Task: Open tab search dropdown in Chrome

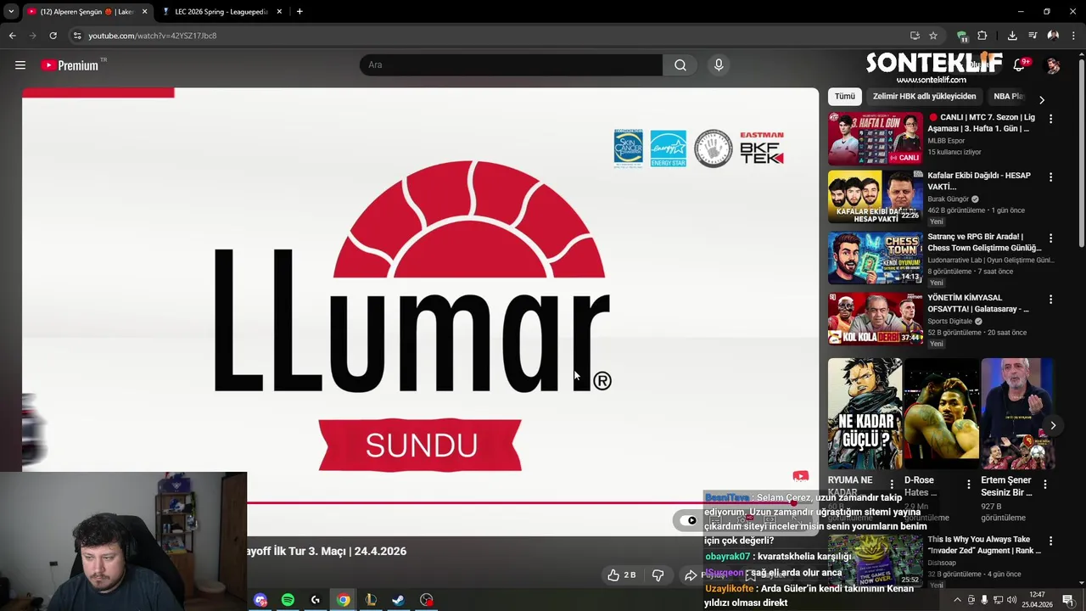Action: (x=11, y=12)
